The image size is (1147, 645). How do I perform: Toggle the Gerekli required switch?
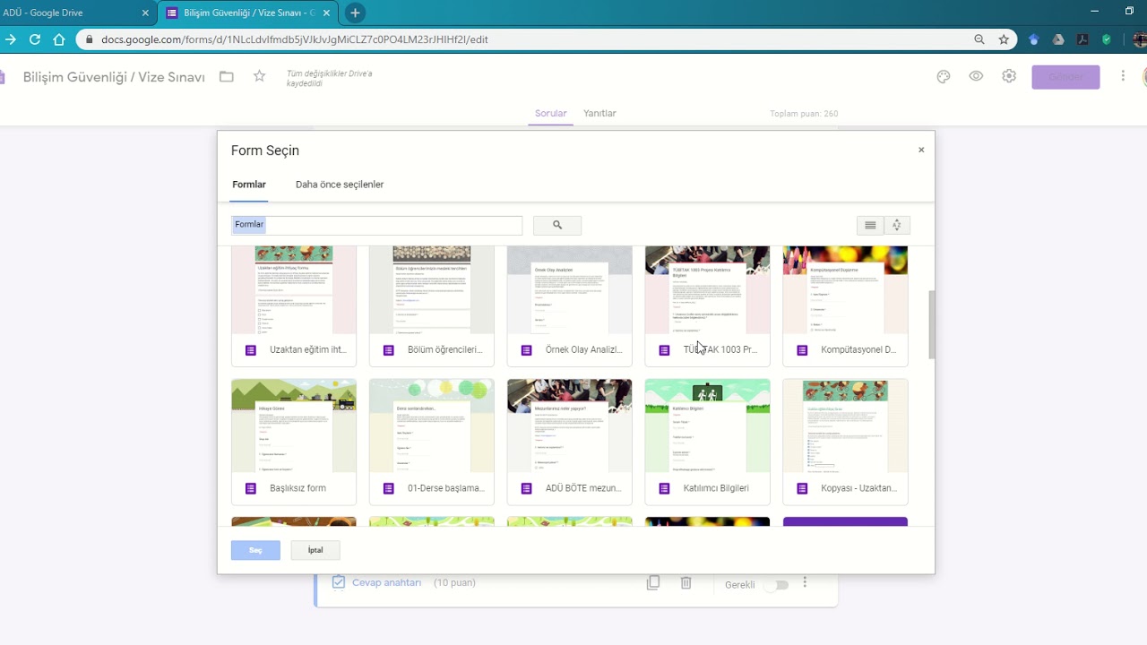pyautogui.click(x=777, y=585)
